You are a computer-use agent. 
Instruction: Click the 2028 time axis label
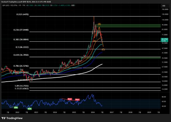pos(130,112)
